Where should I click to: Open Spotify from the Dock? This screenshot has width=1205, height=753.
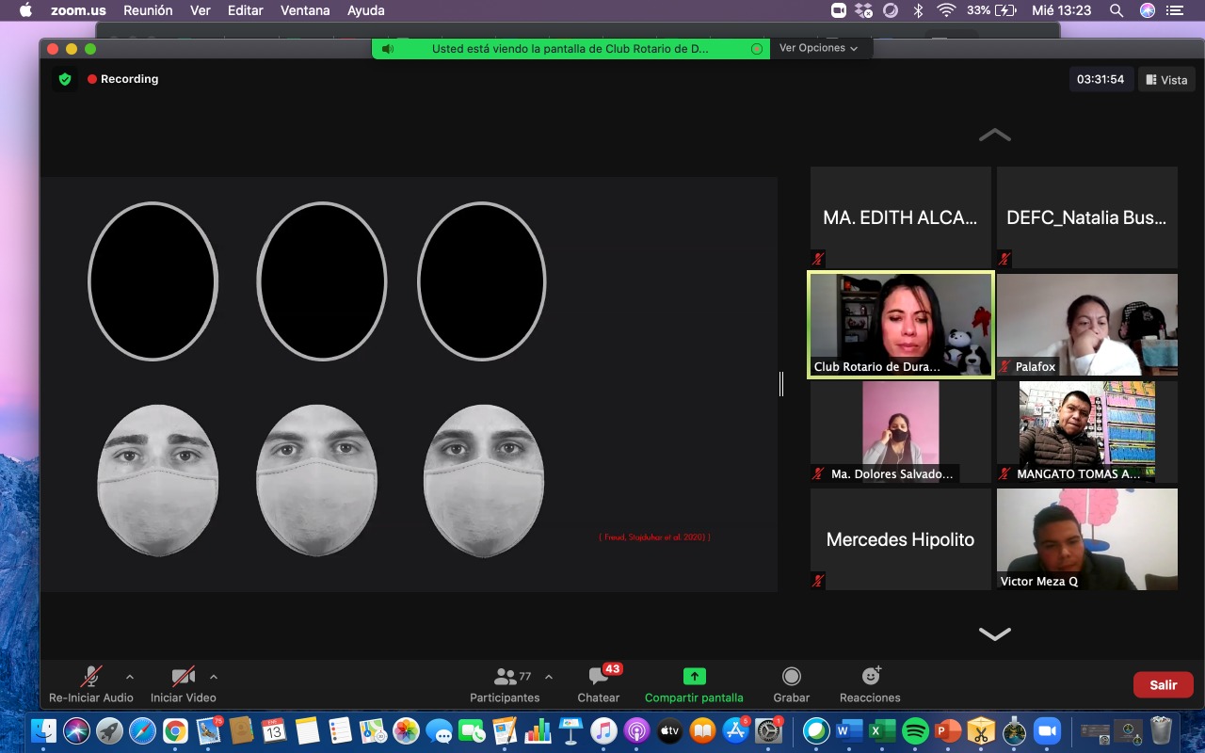pos(915,731)
